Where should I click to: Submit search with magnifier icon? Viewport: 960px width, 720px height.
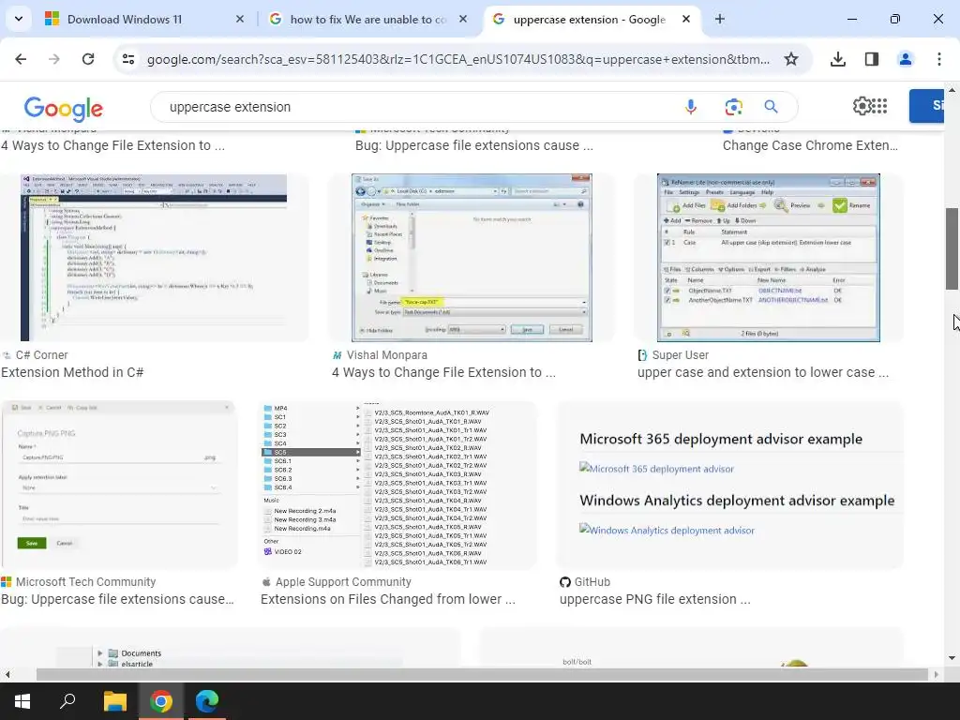point(771,107)
